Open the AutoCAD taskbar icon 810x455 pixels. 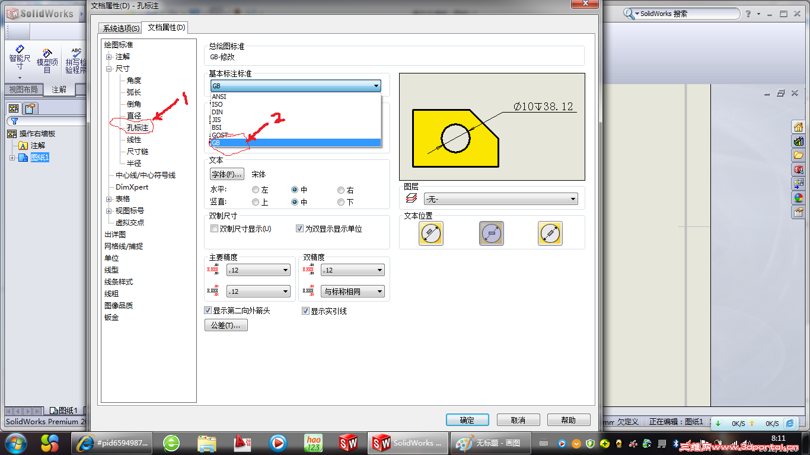[x=242, y=443]
